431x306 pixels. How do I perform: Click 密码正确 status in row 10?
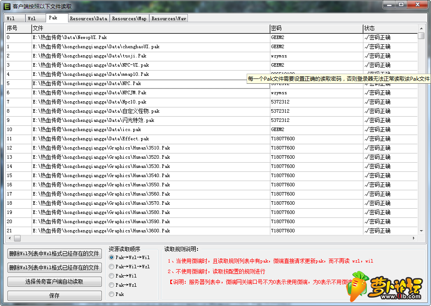(x=378, y=129)
